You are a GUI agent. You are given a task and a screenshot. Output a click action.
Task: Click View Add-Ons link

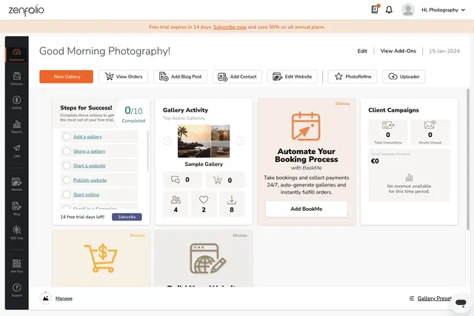click(x=398, y=51)
